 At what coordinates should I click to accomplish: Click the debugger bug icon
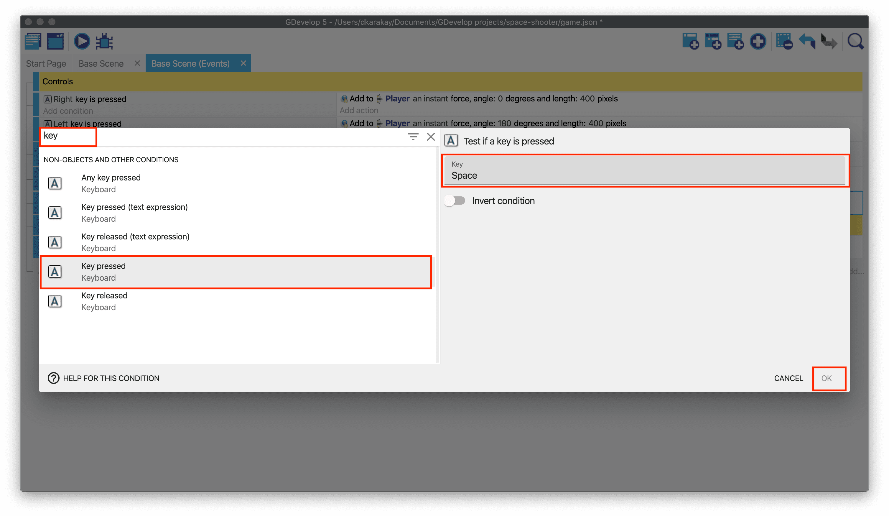(x=105, y=42)
